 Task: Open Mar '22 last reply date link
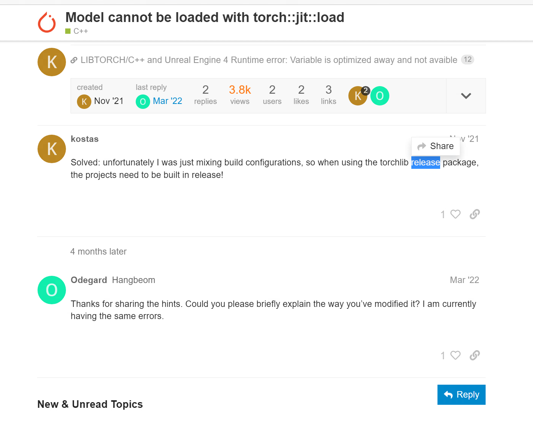coord(168,101)
